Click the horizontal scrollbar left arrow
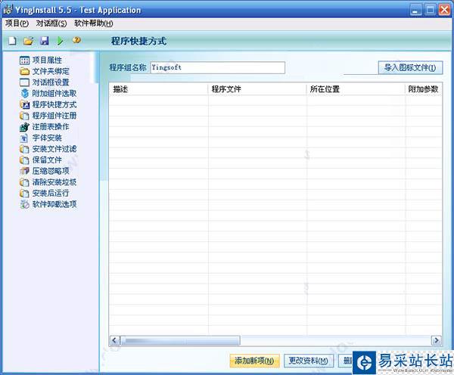This screenshot has width=454, height=375. click(115, 340)
